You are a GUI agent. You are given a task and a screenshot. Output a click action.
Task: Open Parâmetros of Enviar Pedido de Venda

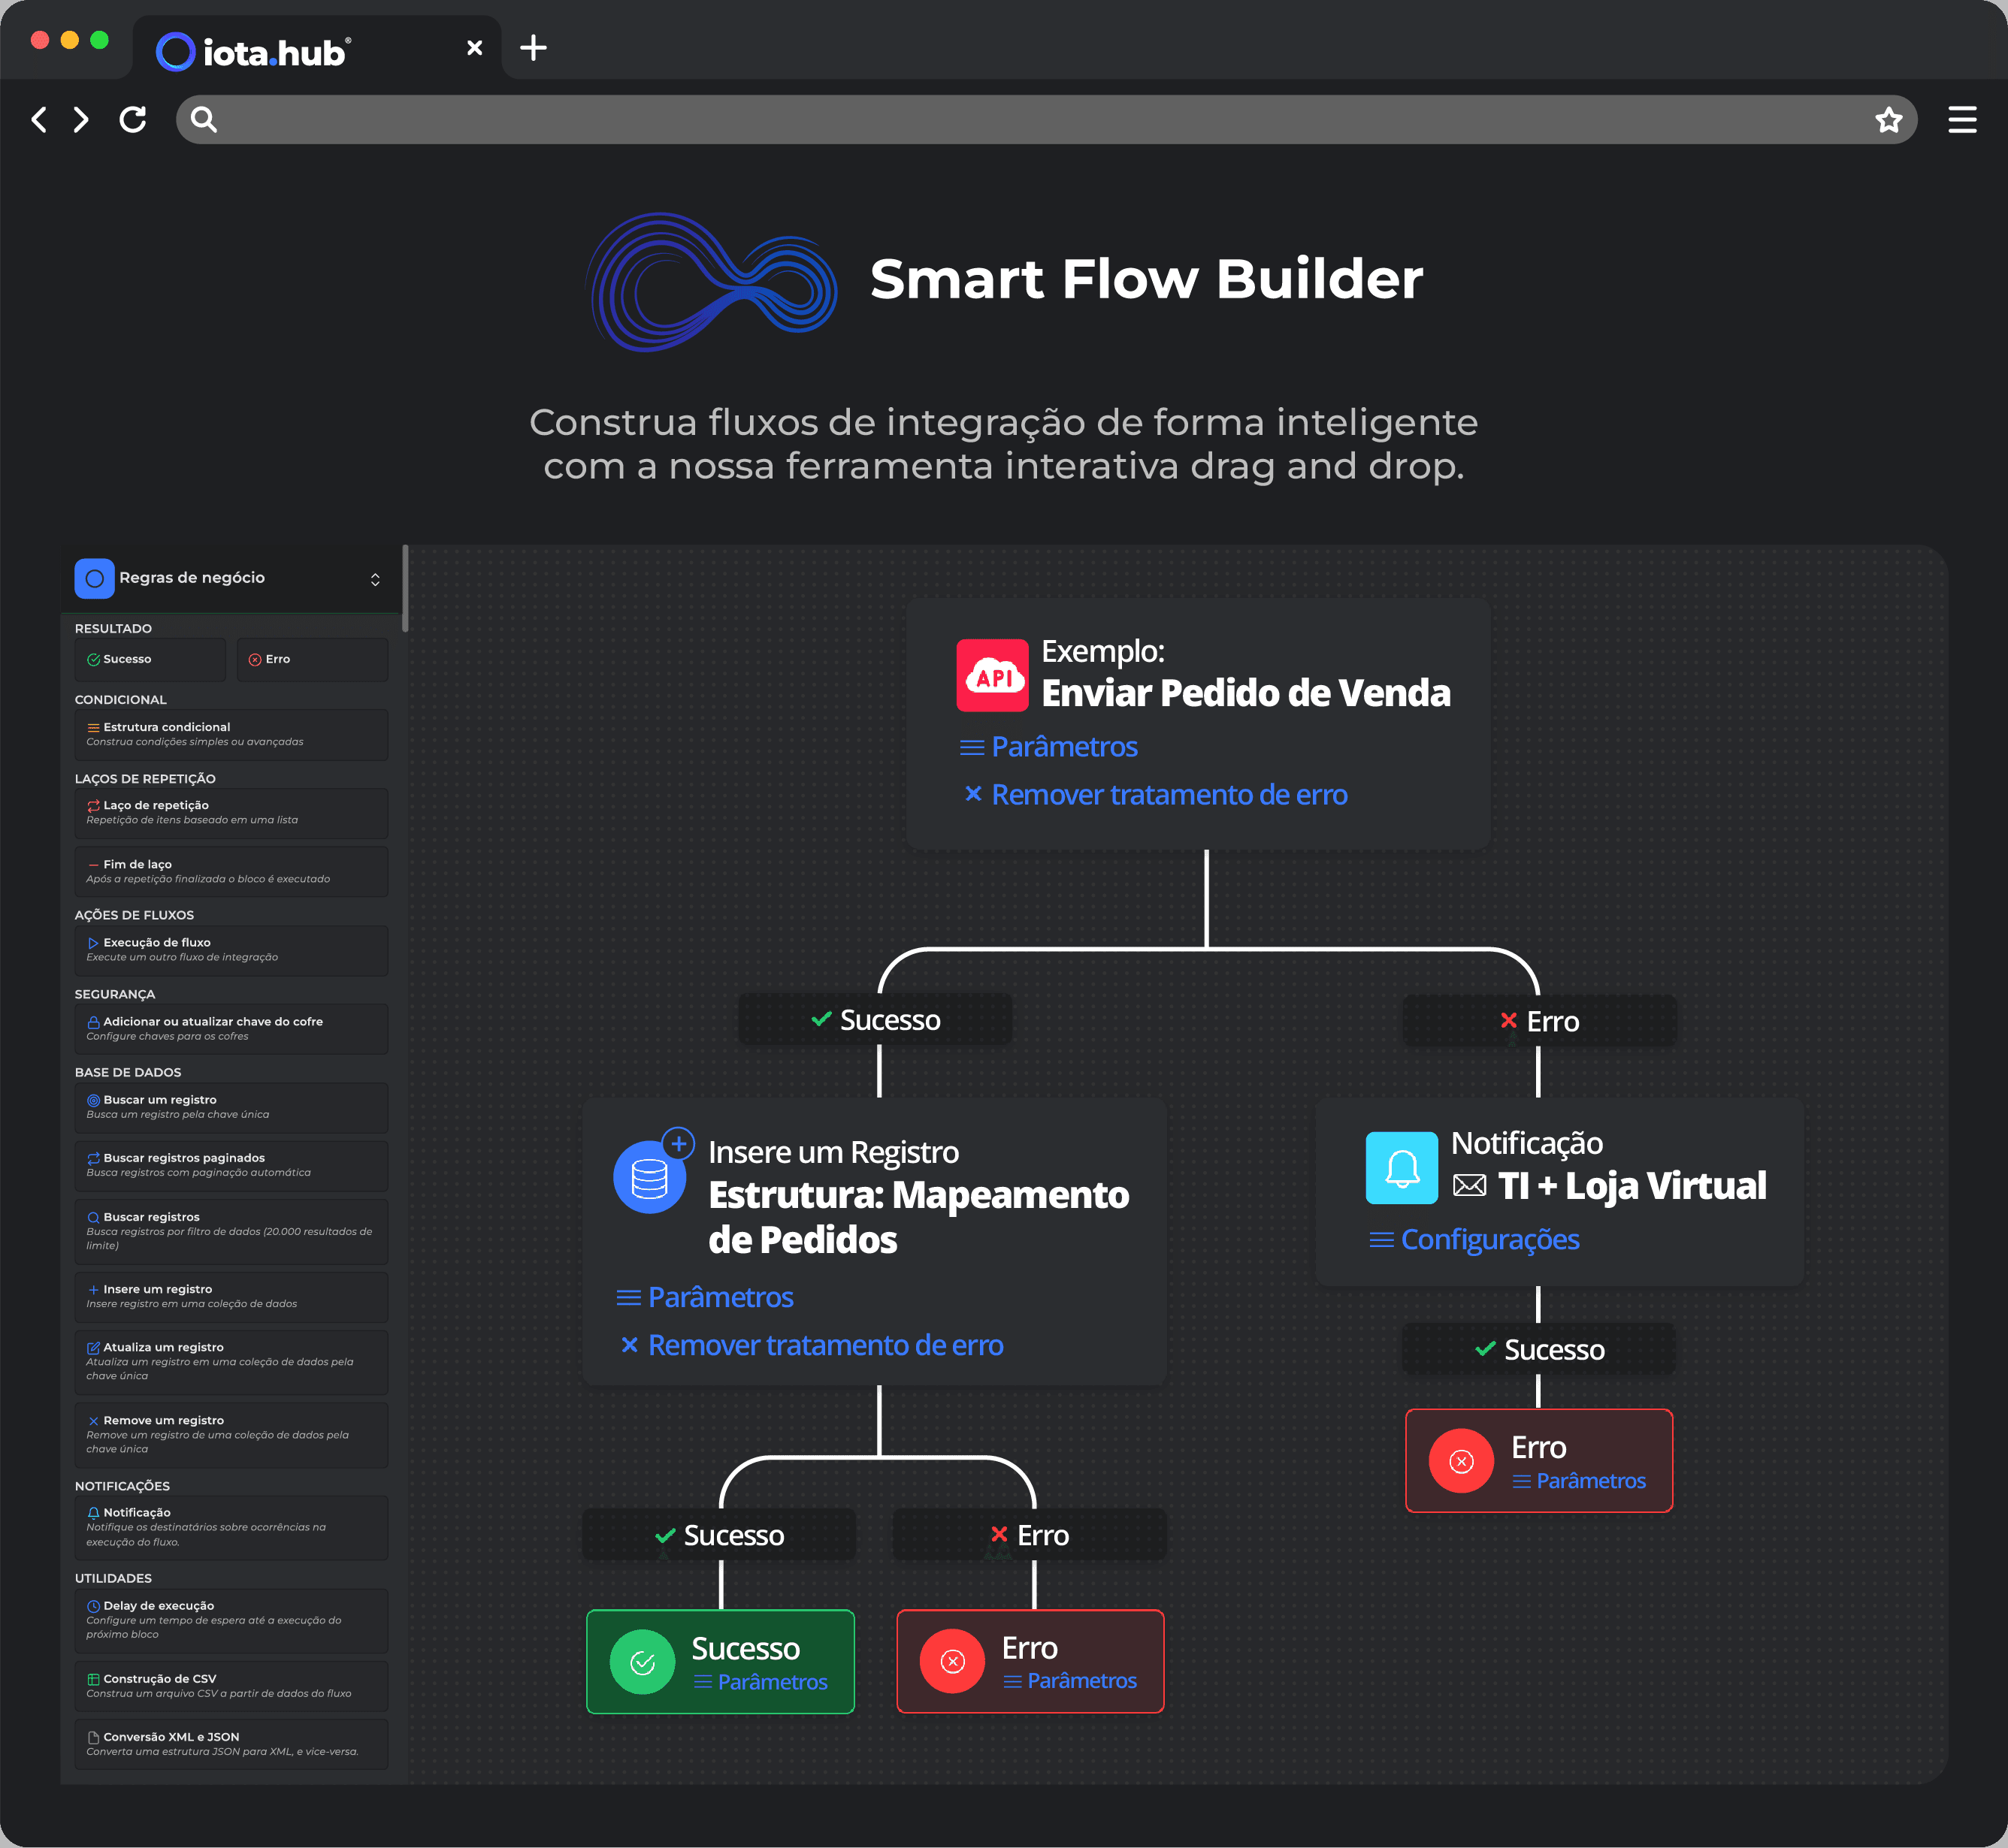[1063, 747]
